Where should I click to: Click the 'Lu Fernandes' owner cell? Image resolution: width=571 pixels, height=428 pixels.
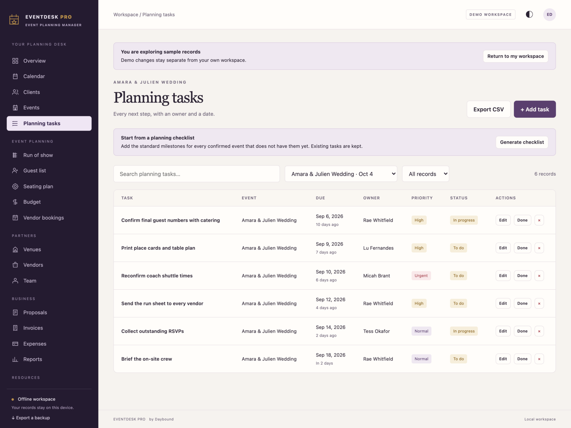(378, 248)
